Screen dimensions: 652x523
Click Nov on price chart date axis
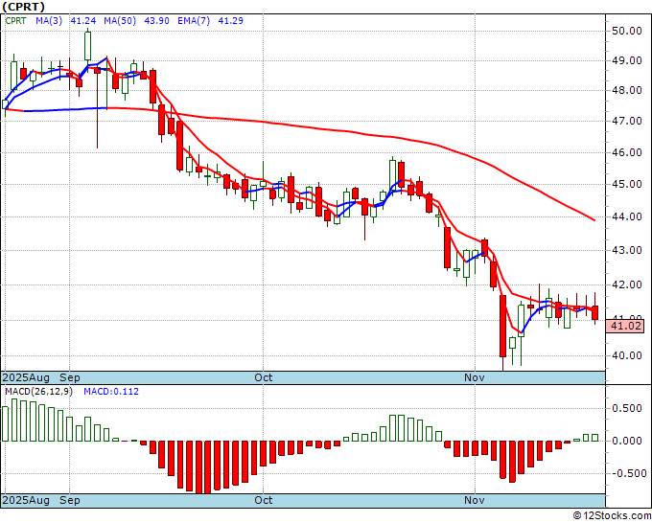tap(475, 377)
